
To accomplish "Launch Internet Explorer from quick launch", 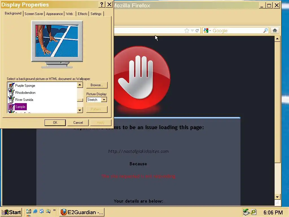I will click(35, 211).
